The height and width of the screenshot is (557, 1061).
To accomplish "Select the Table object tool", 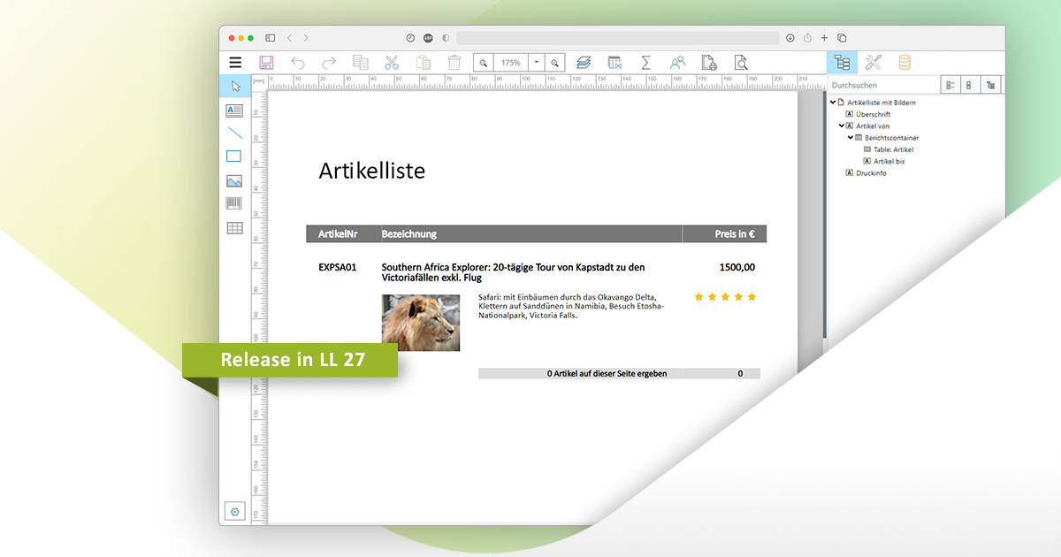I will (234, 227).
